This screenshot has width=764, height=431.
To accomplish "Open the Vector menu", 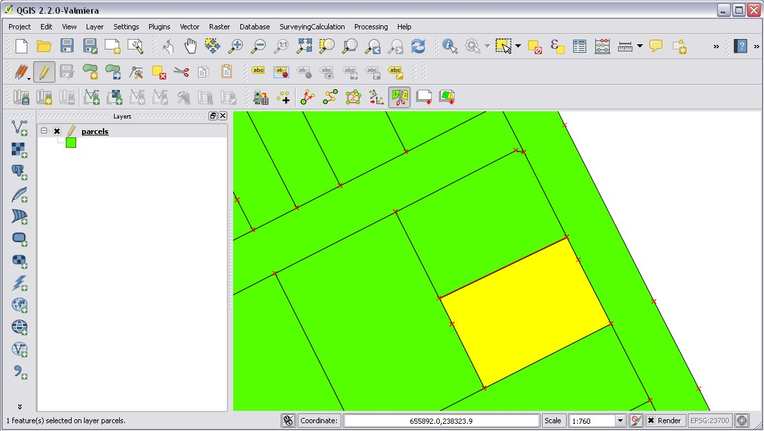I will point(190,27).
